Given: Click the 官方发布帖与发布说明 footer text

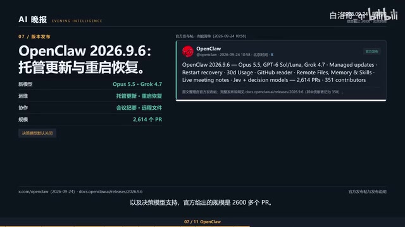Looking at the screenshot, I should tap(367, 192).
